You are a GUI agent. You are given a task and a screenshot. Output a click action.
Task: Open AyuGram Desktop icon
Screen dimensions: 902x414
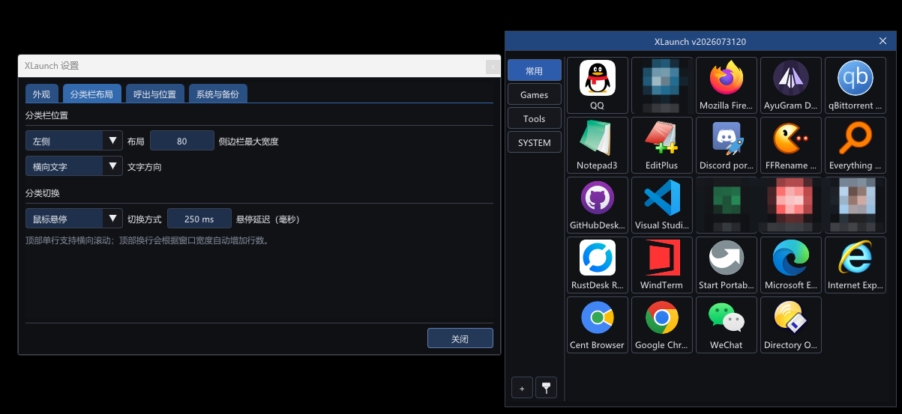click(x=790, y=85)
